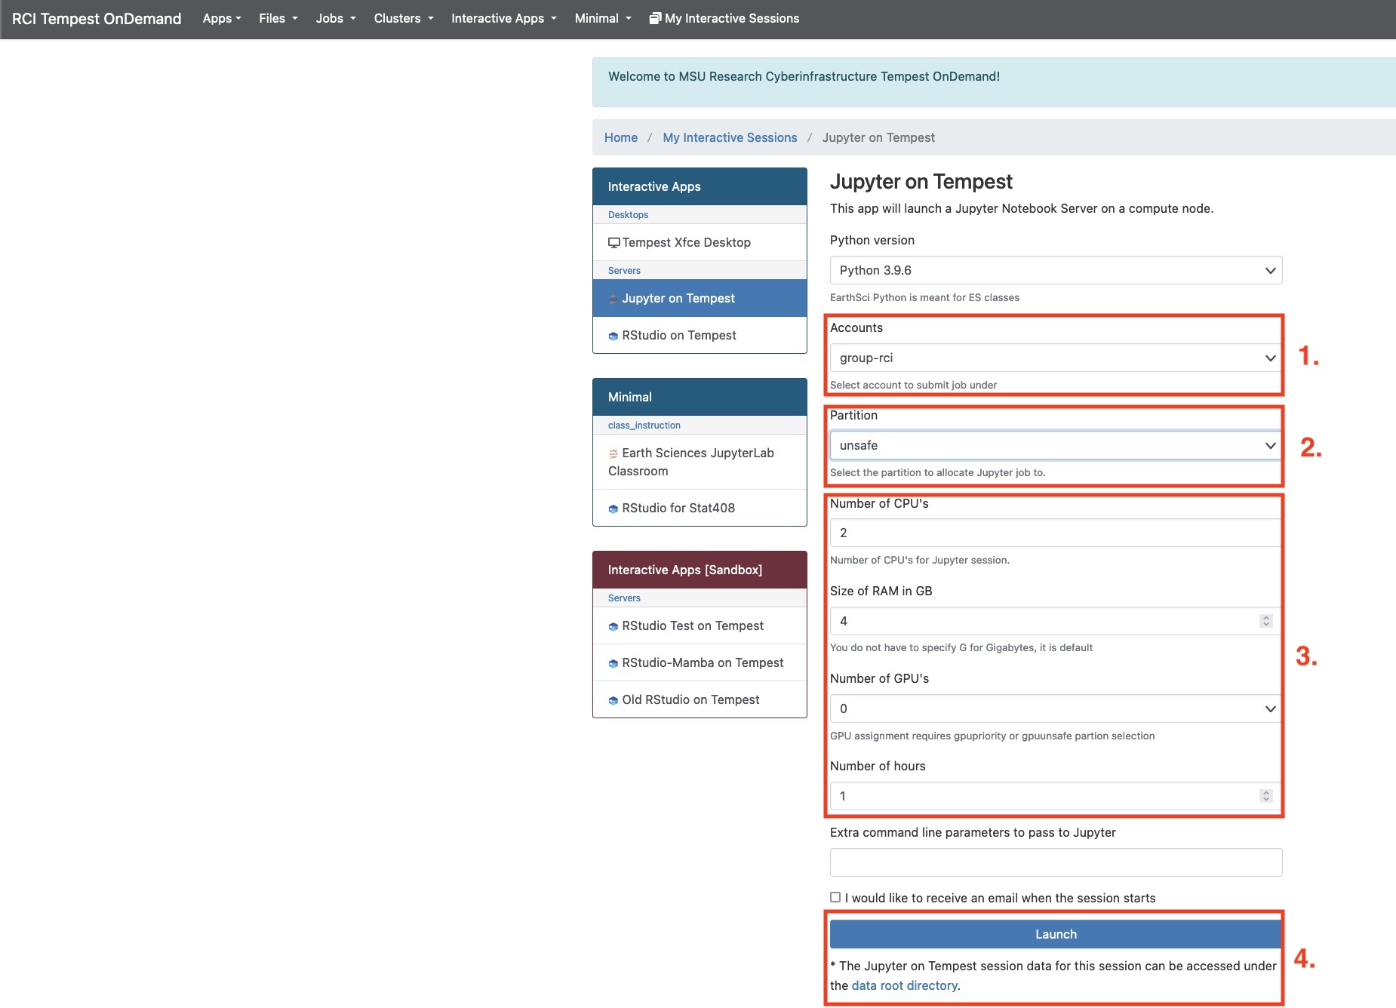Expand the Apps menu in the navbar

pos(222,18)
